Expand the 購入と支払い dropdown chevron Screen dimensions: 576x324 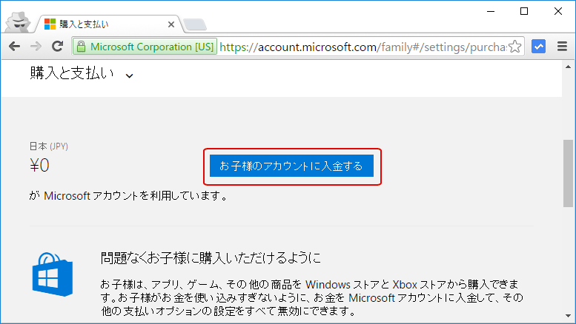click(129, 76)
